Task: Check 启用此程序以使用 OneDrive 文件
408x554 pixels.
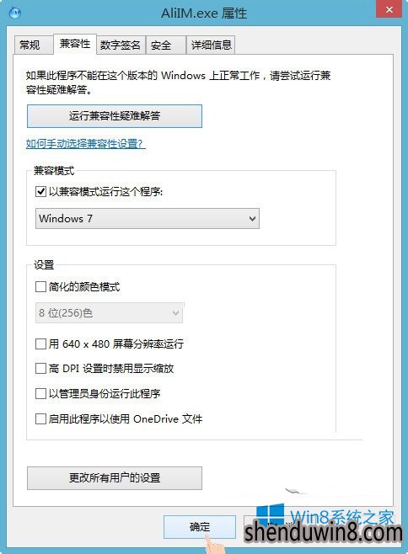Action: (40, 419)
